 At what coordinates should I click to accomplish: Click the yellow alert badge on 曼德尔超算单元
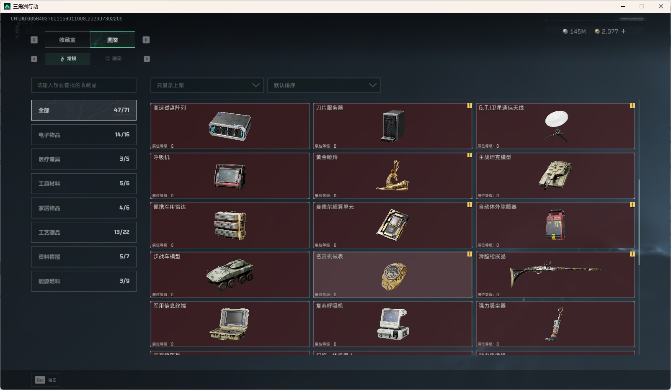click(x=470, y=205)
